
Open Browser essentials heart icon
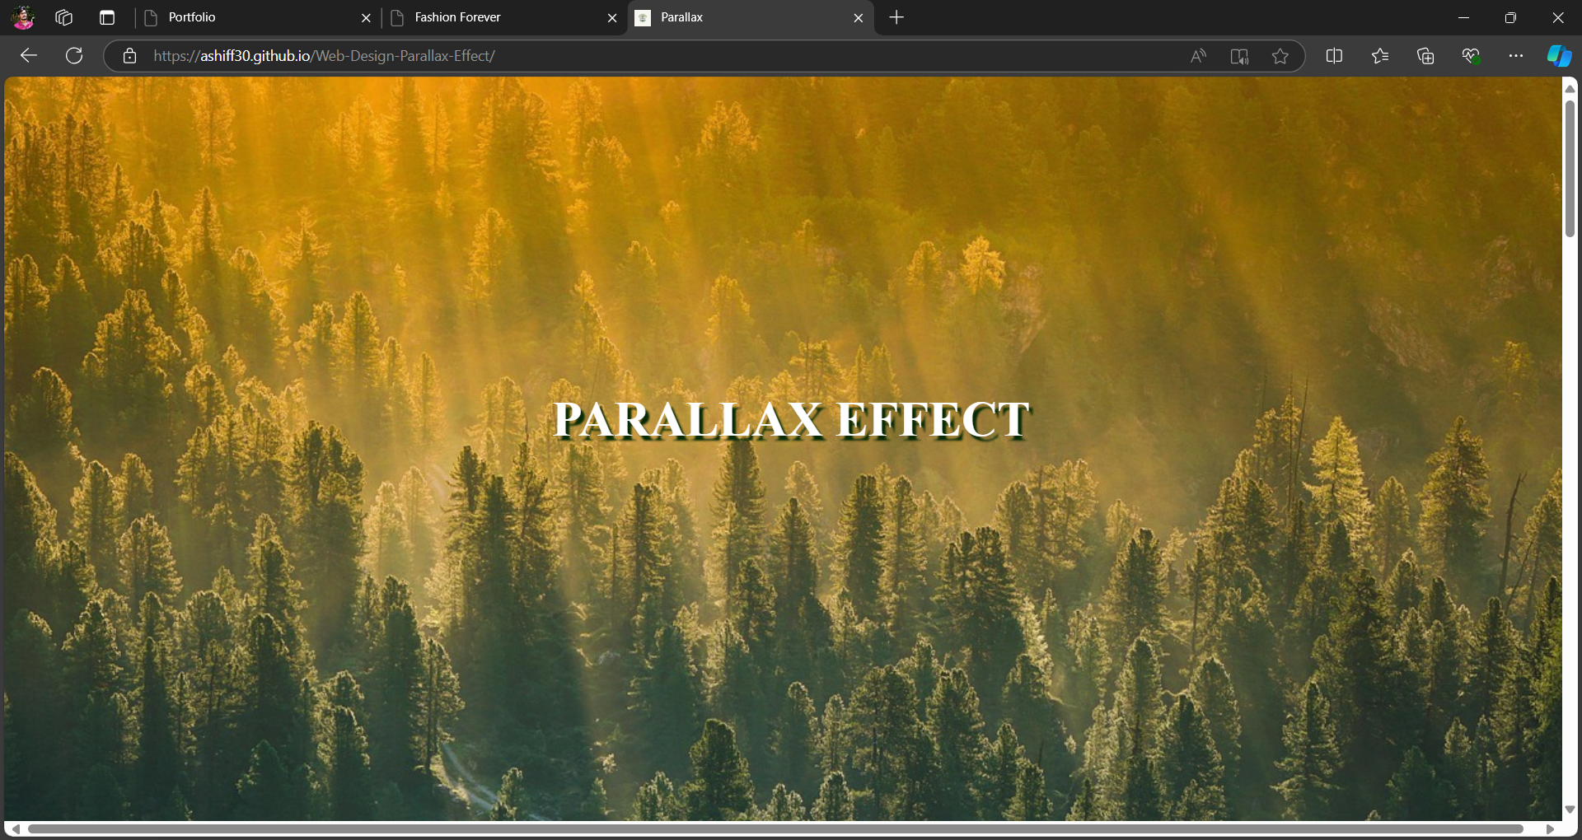coord(1471,56)
